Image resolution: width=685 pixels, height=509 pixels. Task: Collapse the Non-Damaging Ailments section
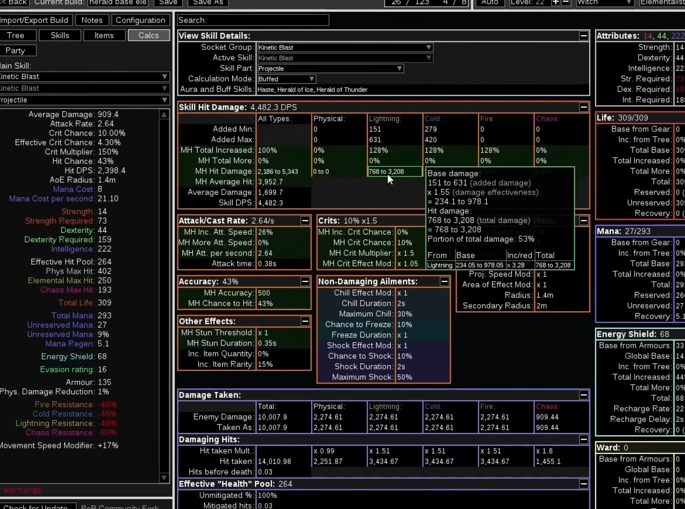[444, 282]
